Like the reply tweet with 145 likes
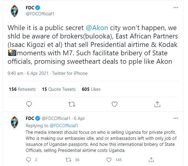The image size is (188, 166). coord(109,160)
